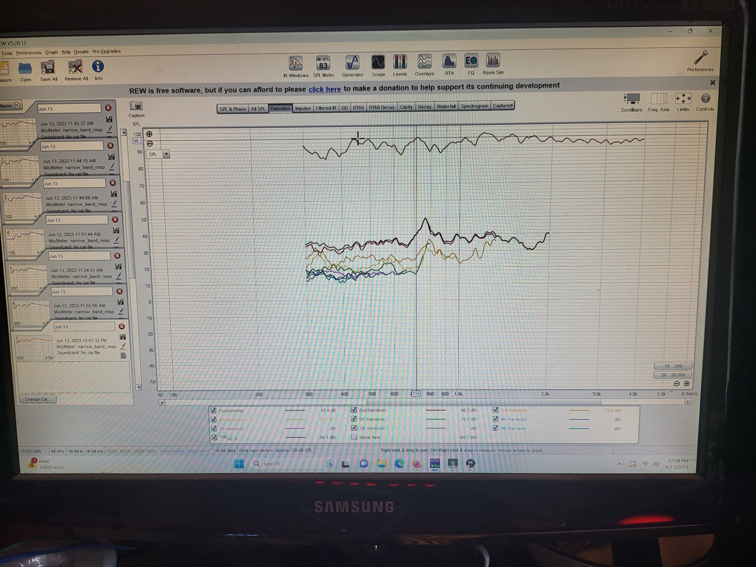Open the SPL Meter
The width and height of the screenshot is (756, 567).
pos(323,63)
